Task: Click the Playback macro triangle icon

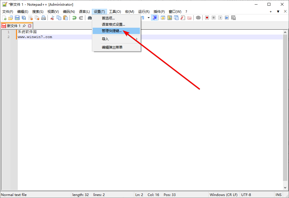Action: tap(220, 18)
